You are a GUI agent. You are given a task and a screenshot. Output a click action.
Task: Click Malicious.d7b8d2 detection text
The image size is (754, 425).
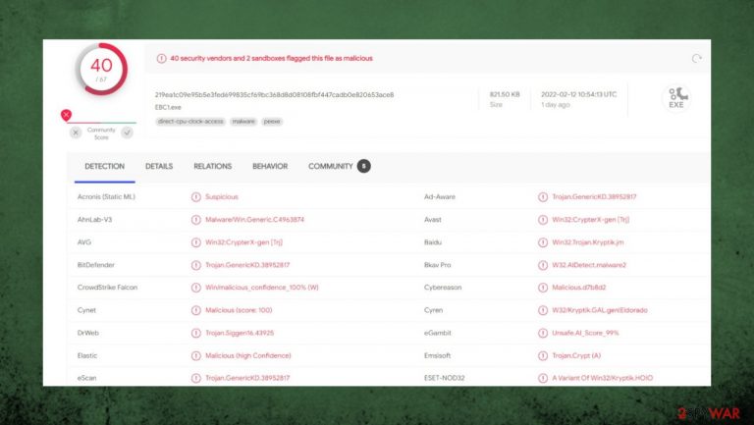click(579, 287)
